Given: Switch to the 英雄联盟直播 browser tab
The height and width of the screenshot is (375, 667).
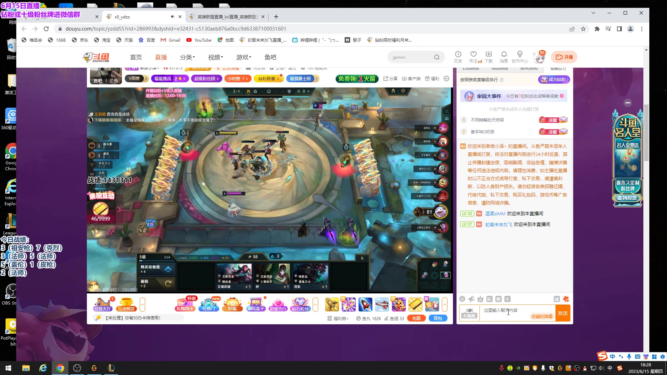Looking at the screenshot, I should 224,16.
